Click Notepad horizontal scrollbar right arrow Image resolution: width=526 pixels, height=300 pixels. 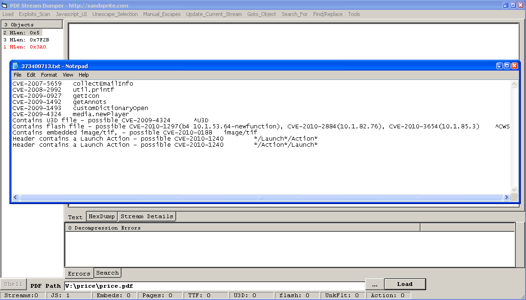[507, 197]
